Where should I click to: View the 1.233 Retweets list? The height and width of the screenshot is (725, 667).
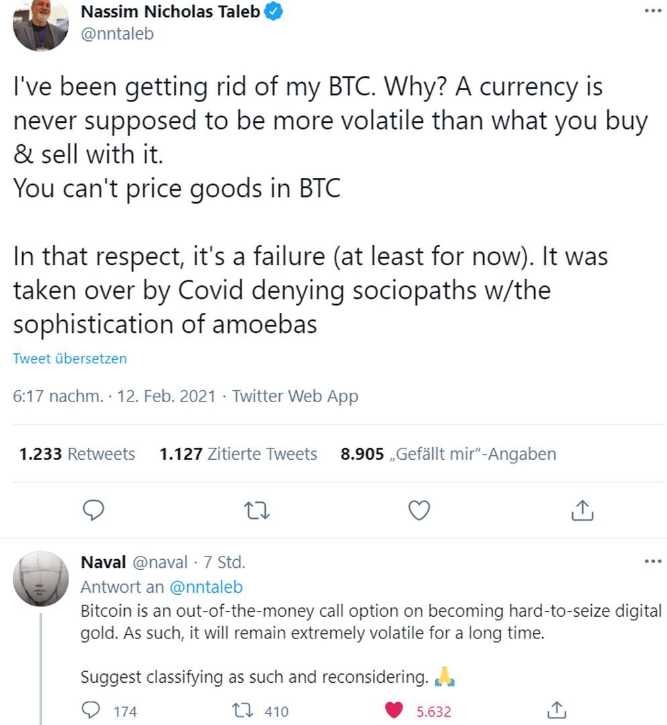77,454
